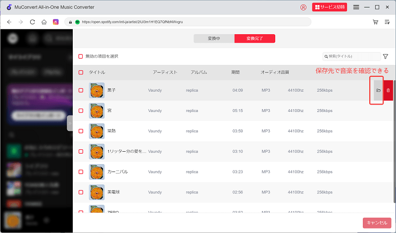Screen dimensions: 396x233
Task: Toggle 無効の項目を選択 checkbox
Action: (x=81, y=56)
